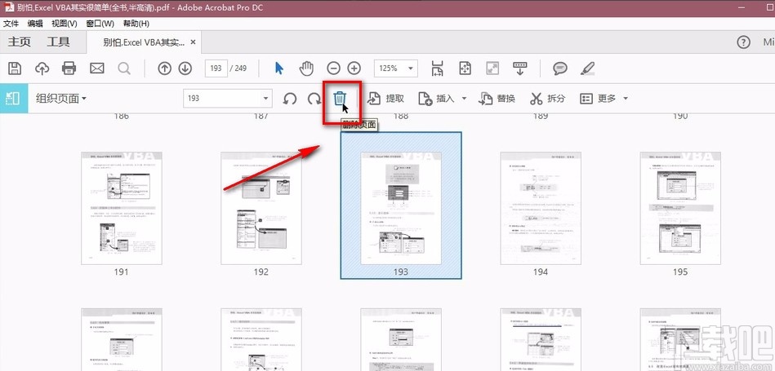
Task: Click the upload to cloud icon
Action: click(42, 68)
